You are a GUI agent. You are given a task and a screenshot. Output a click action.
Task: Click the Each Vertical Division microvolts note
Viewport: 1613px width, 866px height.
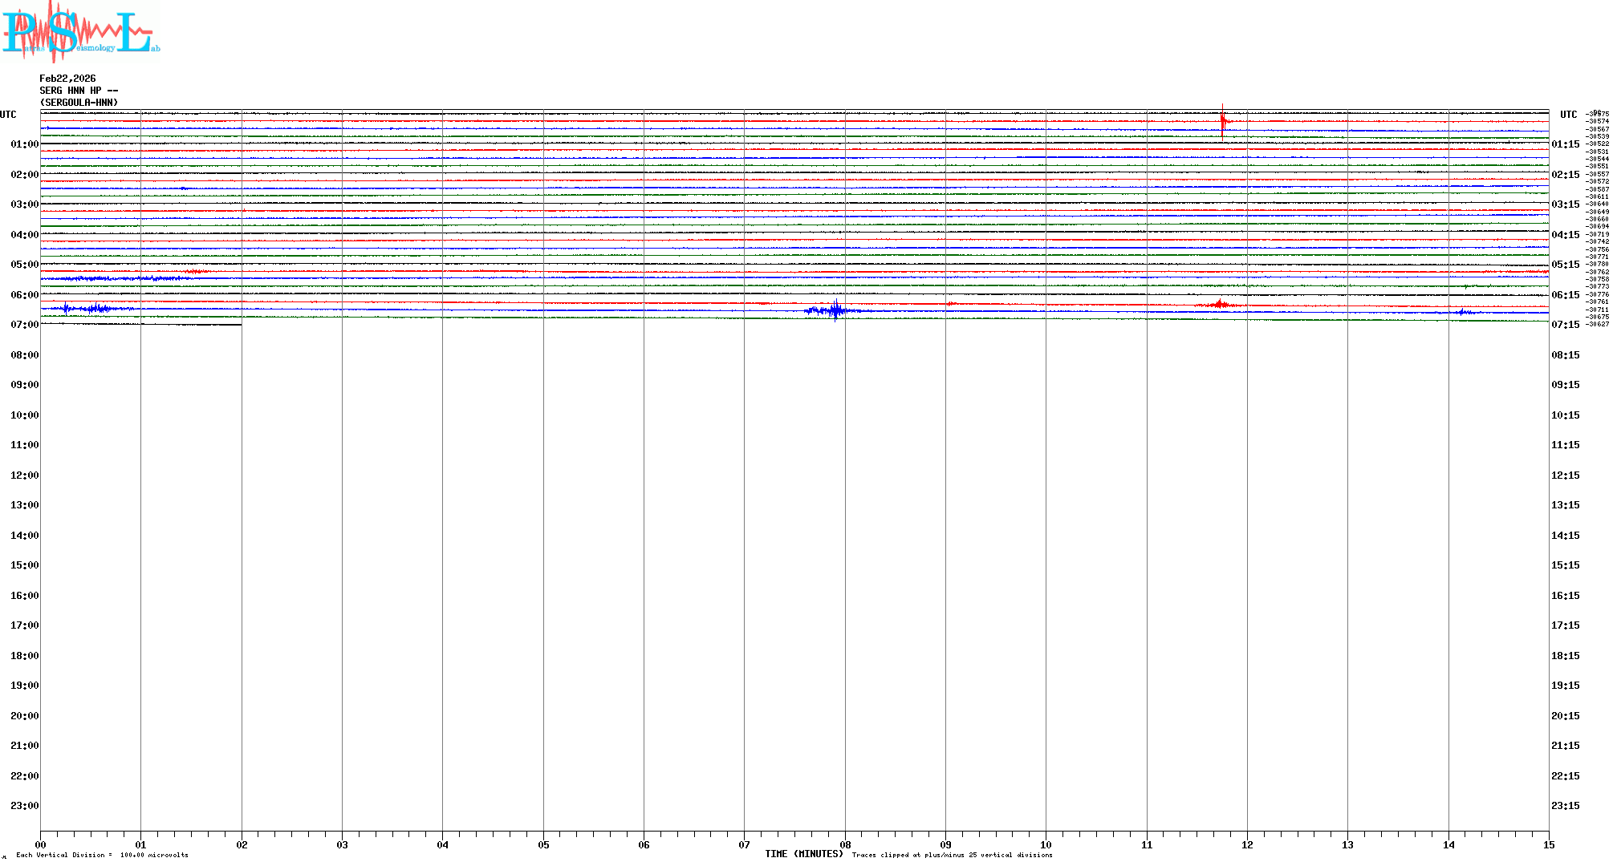(102, 855)
